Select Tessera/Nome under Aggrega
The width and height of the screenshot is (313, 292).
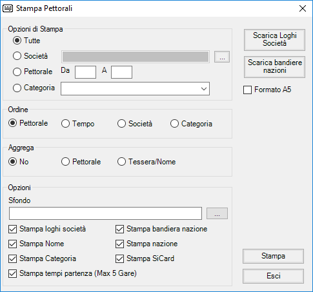pyautogui.click(x=121, y=162)
